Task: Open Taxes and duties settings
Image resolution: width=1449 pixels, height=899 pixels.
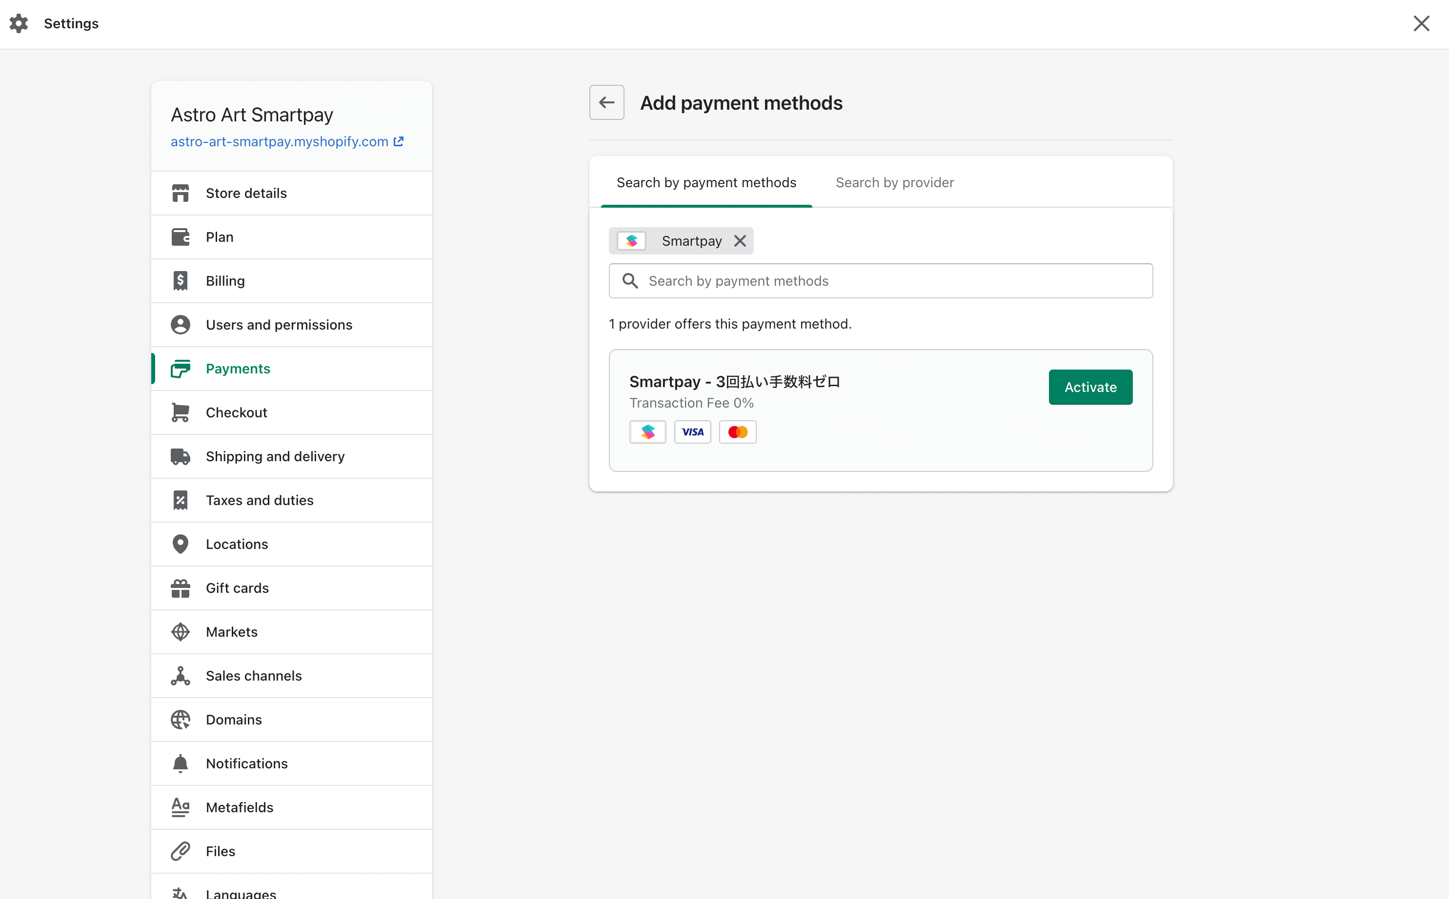Action: (x=260, y=500)
